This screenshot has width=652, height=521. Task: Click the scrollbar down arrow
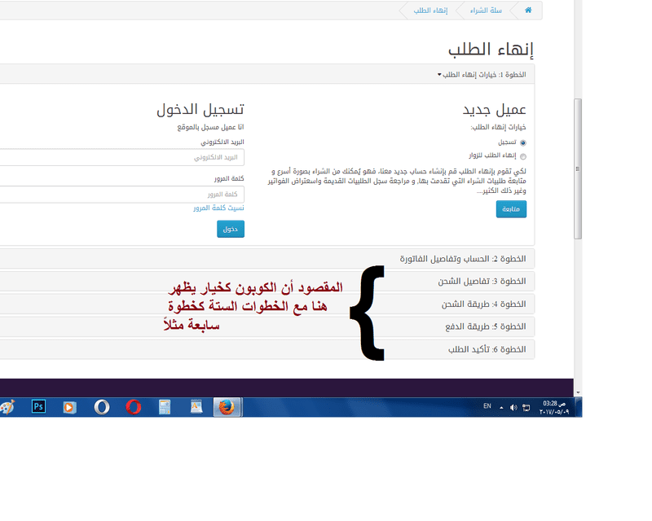point(578,392)
